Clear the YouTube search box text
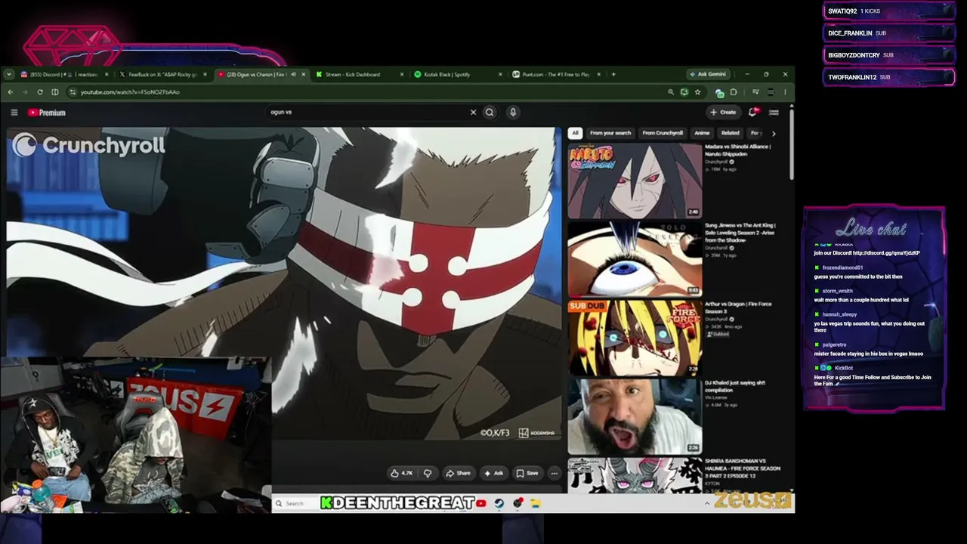The height and width of the screenshot is (544, 967). (x=473, y=113)
